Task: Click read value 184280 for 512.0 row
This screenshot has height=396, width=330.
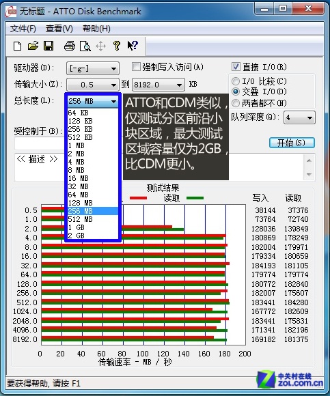Action: tap(296, 302)
